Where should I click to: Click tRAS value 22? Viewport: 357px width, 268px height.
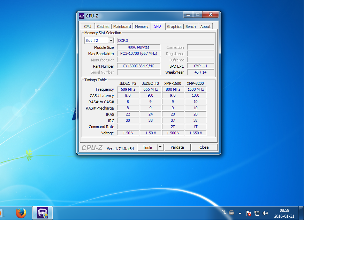[128, 114]
